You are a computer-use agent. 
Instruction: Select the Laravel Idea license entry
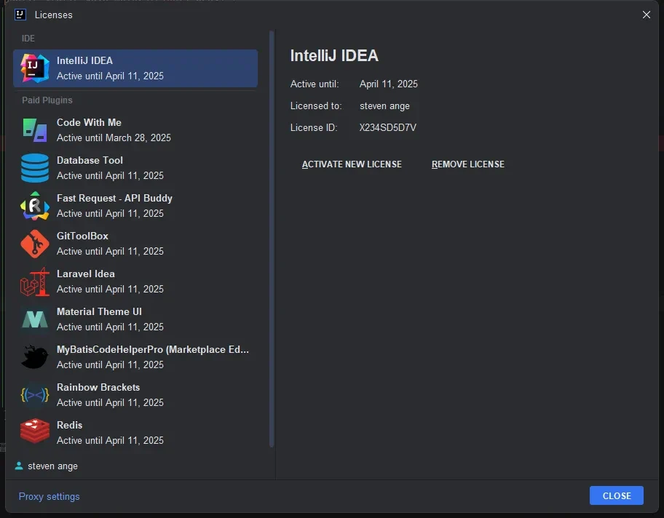(x=86, y=274)
